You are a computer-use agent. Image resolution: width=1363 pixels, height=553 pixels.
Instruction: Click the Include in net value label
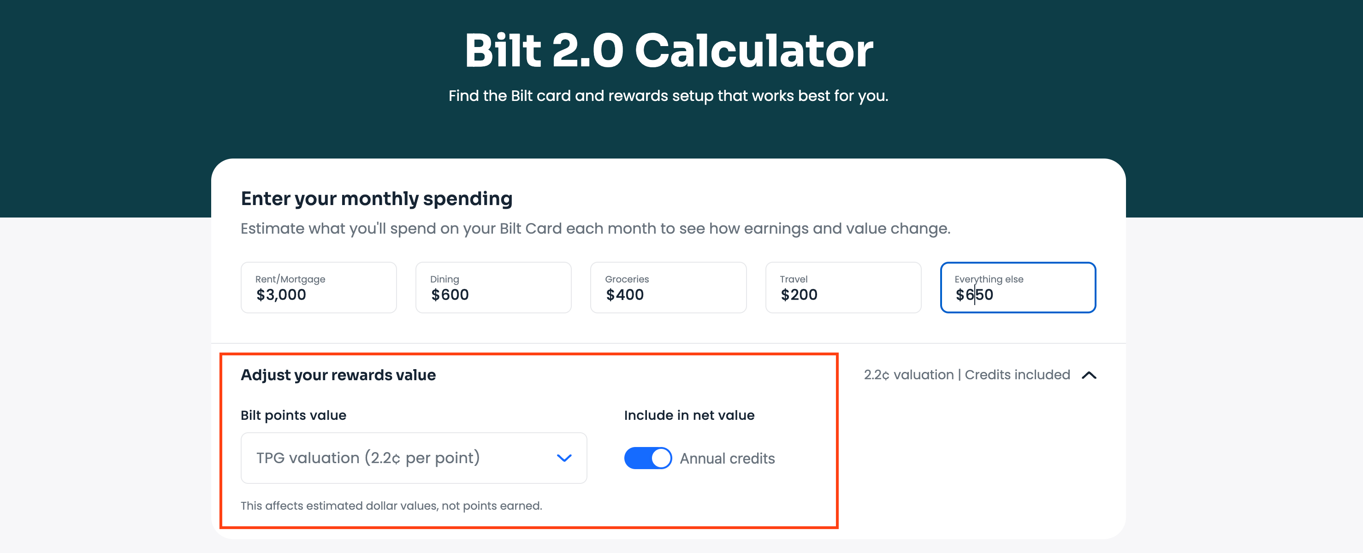[x=689, y=415]
